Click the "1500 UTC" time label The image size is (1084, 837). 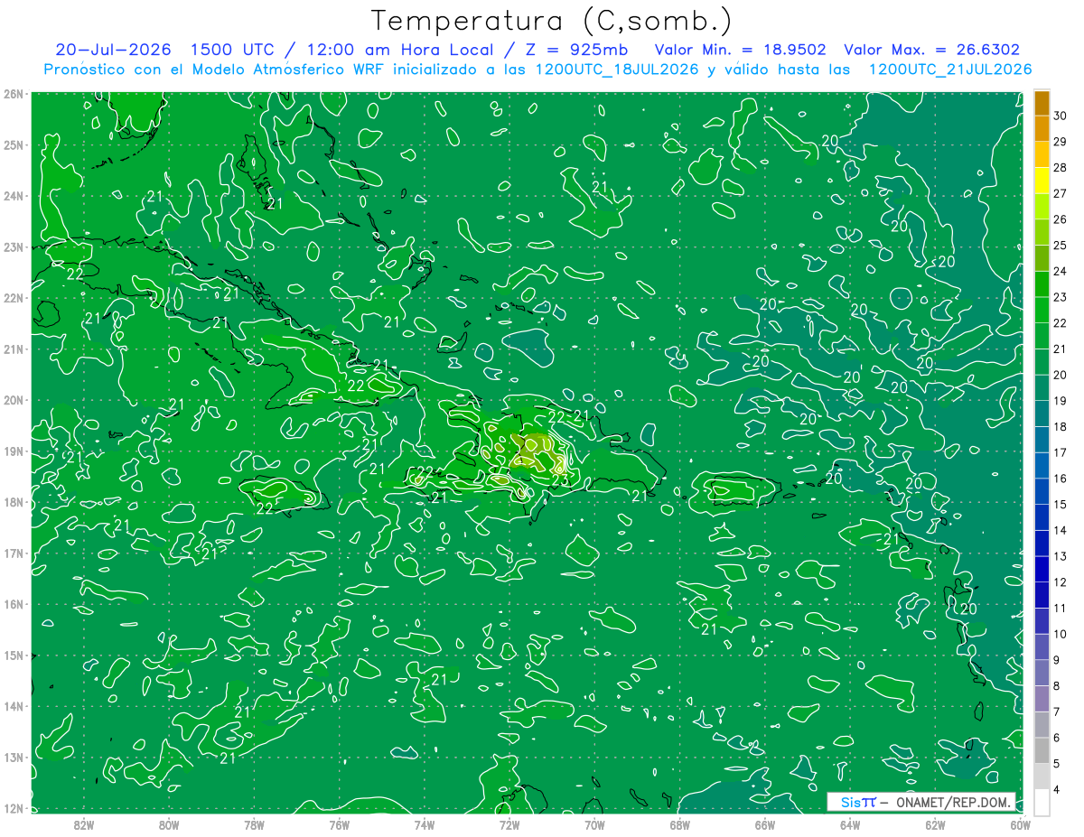231,50
